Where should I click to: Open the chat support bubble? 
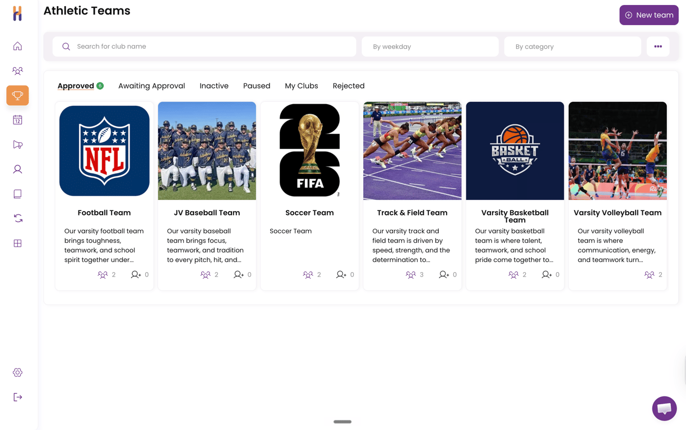pos(664,408)
